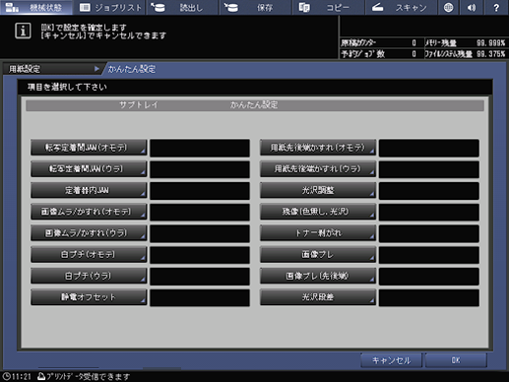
Task: Open the 機械状態 machine status tab
Action: pos(36,7)
